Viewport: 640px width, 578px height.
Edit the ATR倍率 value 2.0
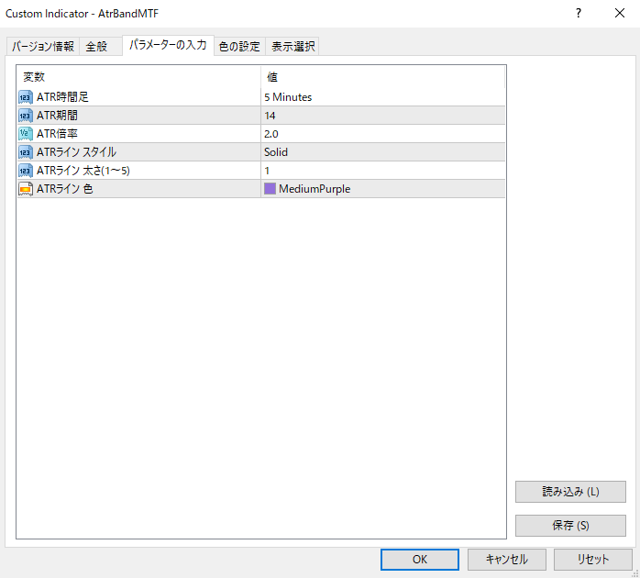tap(271, 134)
